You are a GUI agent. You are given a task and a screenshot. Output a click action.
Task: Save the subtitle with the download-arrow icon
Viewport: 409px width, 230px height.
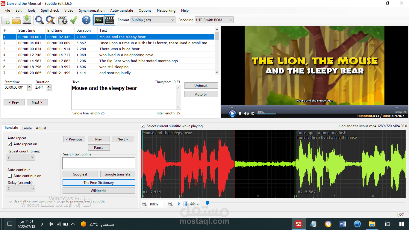point(27,20)
